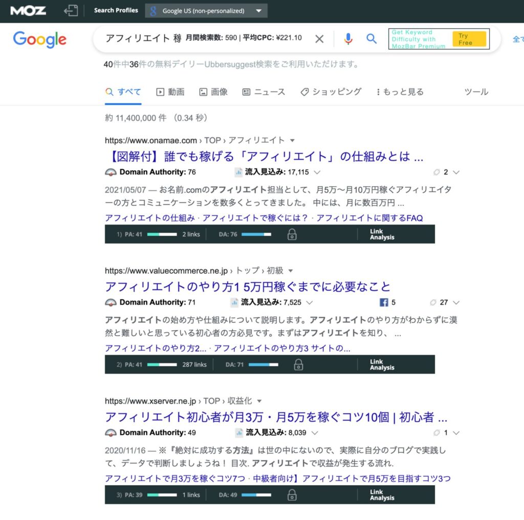Click the Facebook share count icon
This screenshot has height=520, width=524.
[x=384, y=302]
